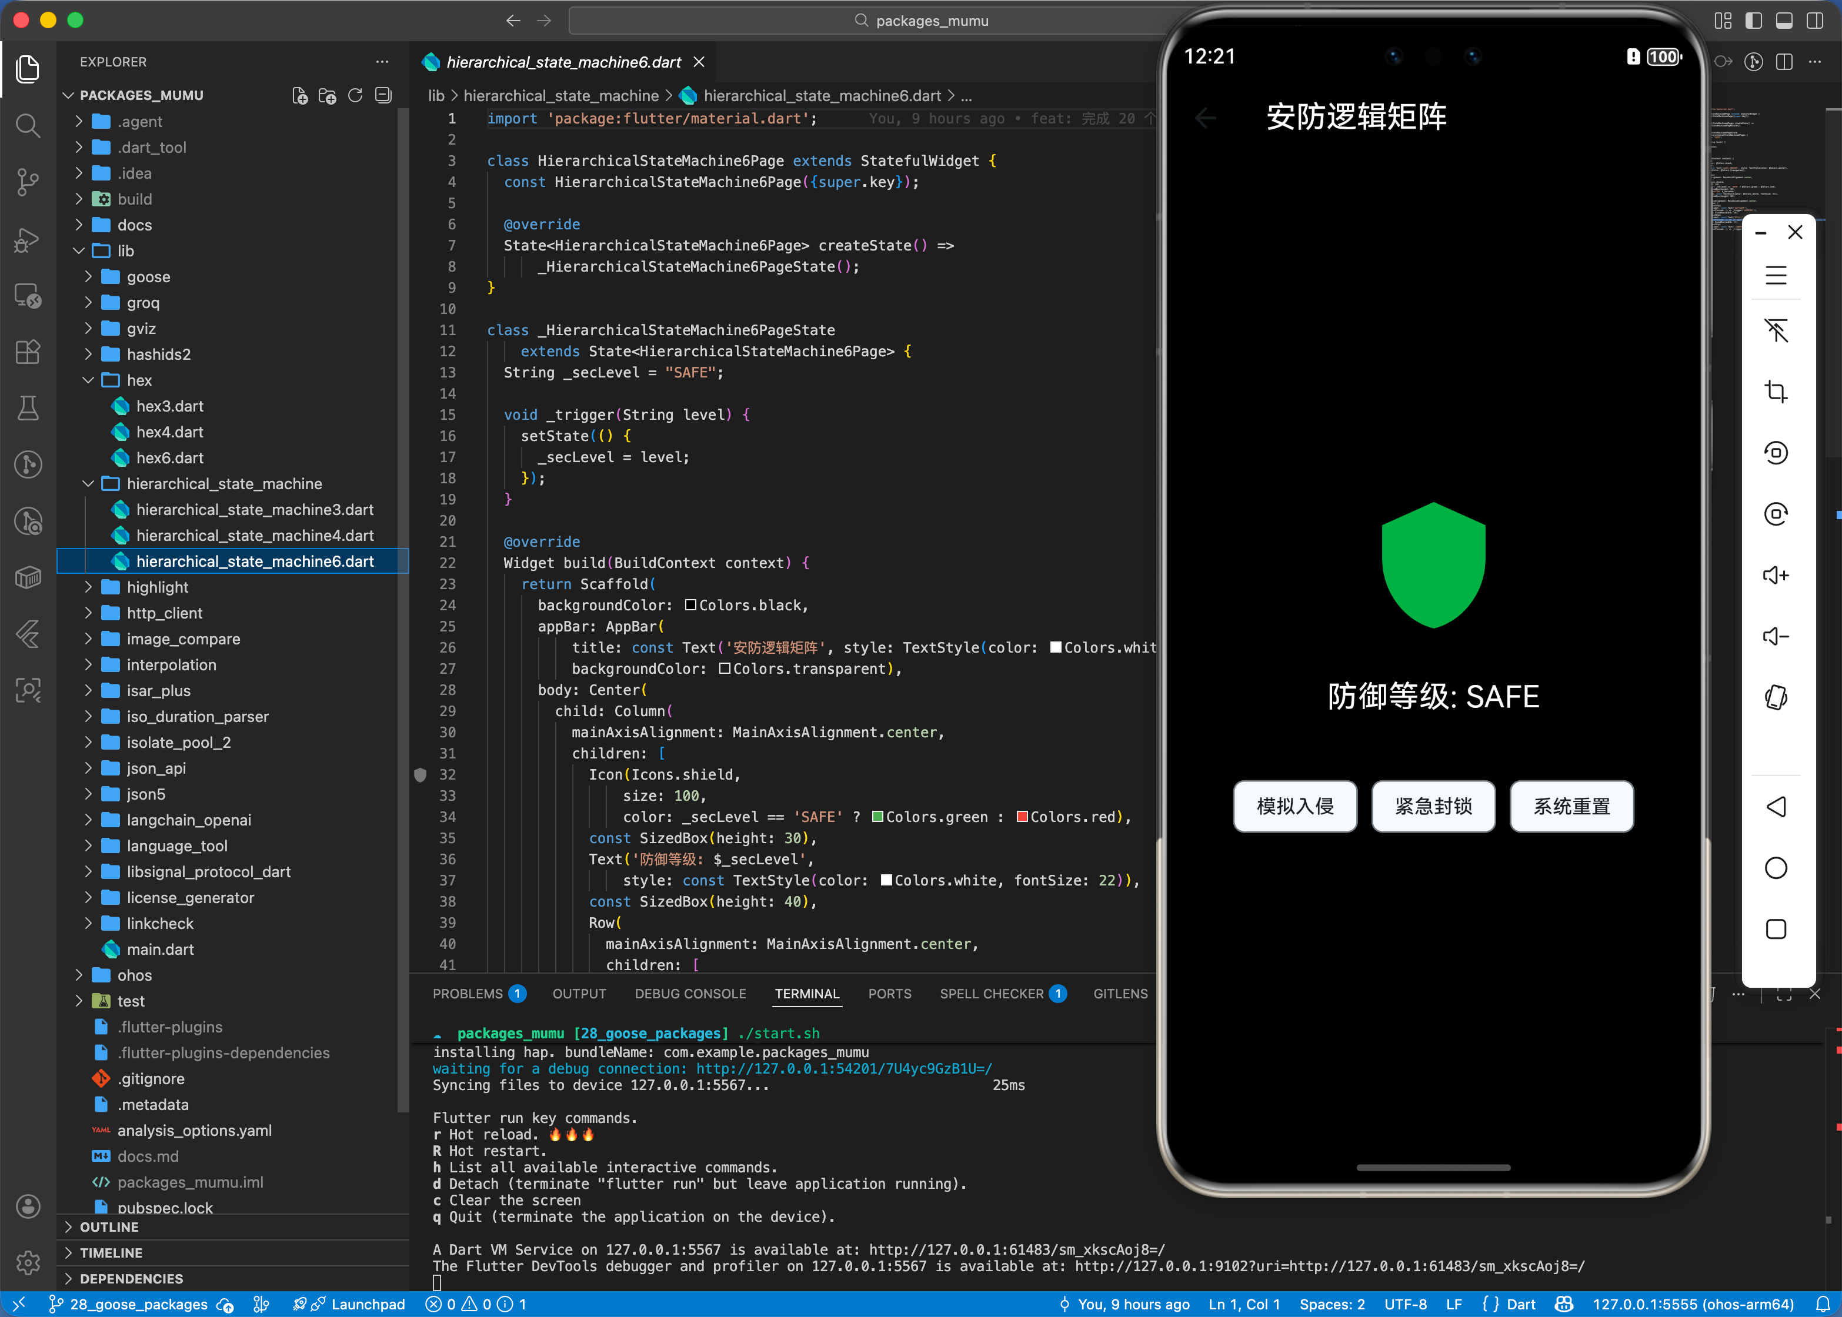This screenshot has width=1842, height=1317.
Task: Open the Source Control view
Action: [x=28, y=181]
